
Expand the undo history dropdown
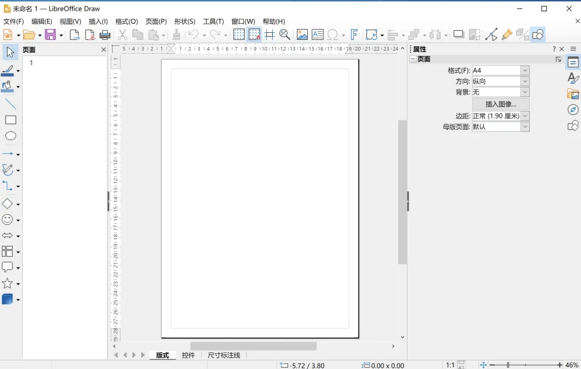204,35
